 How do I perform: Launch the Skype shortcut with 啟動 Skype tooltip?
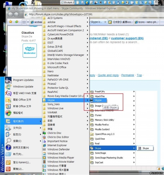click(x=98, y=100)
